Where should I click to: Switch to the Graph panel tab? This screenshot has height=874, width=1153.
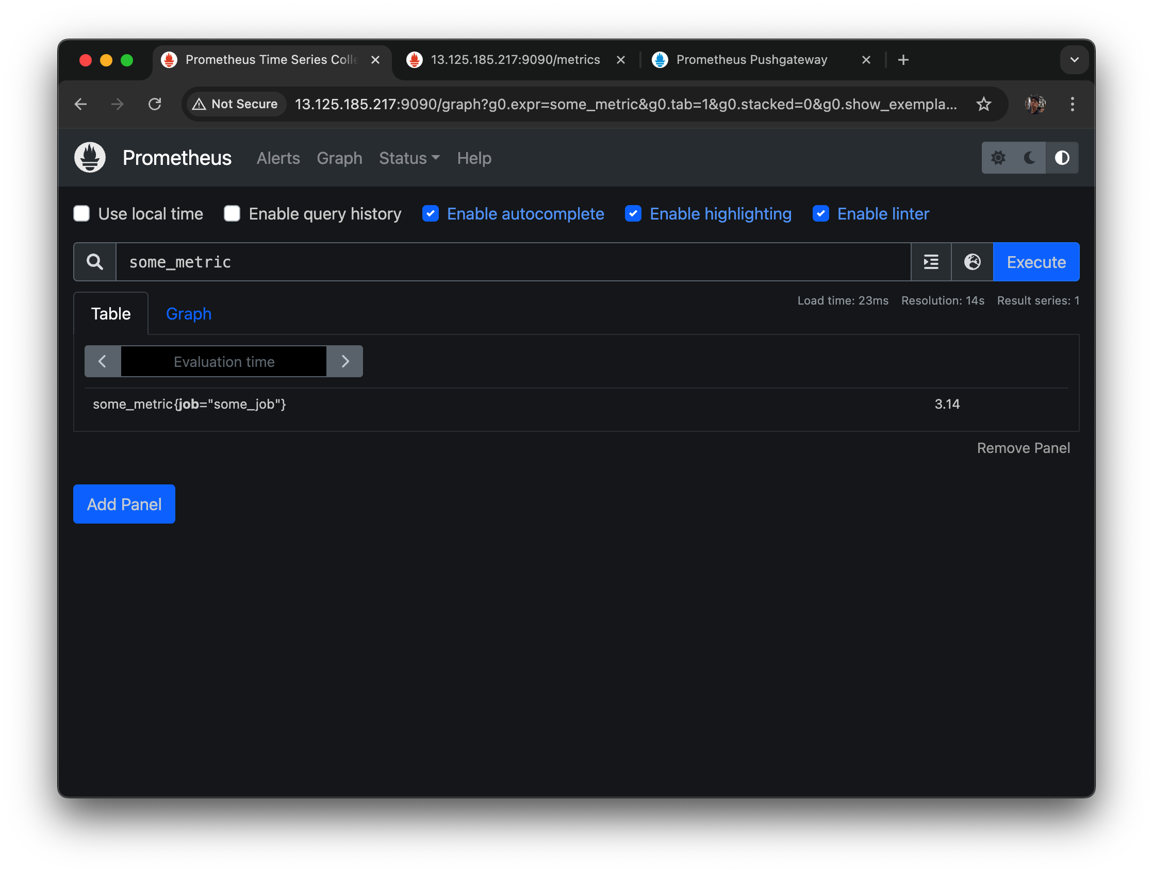coord(189,313)
